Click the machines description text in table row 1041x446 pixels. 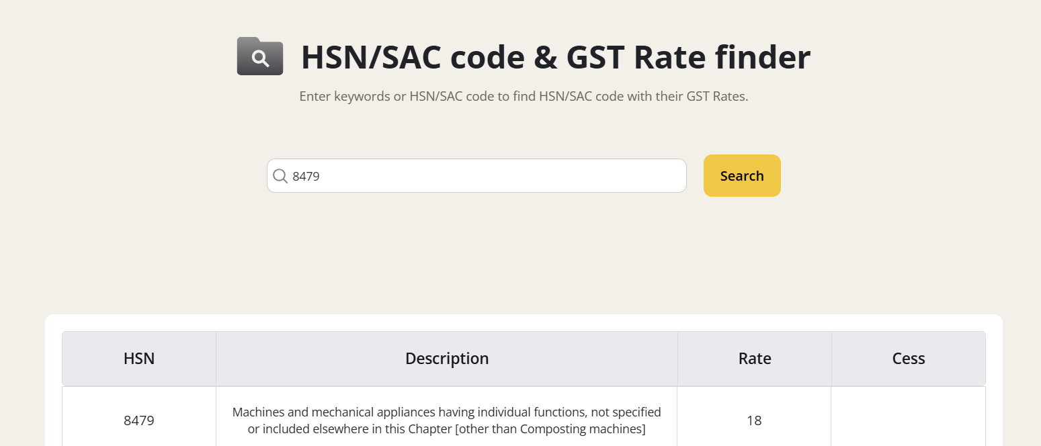[x=446, y=420]
